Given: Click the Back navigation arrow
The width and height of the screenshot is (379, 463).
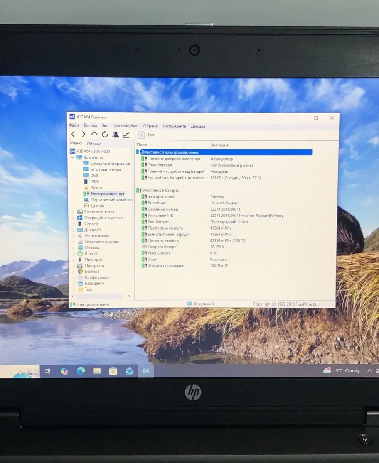Looking at the screenshot, I should tap(73, 134).
